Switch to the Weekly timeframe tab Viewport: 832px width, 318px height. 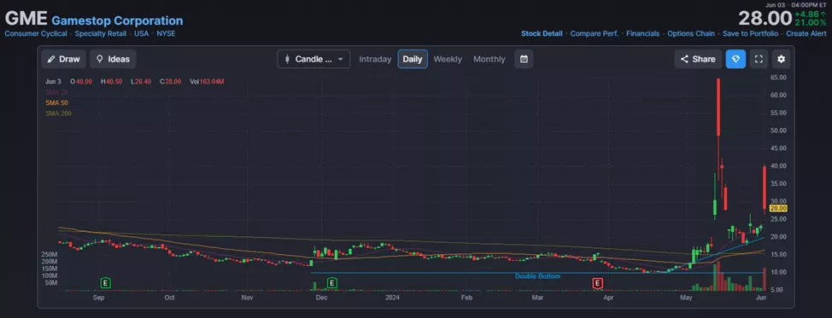click(x=448, y=60)
